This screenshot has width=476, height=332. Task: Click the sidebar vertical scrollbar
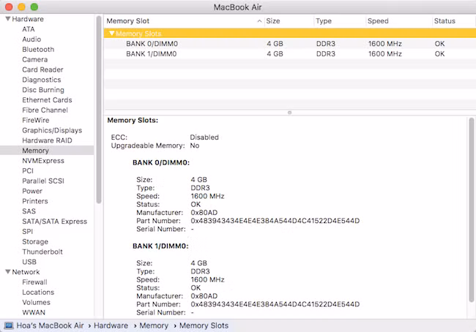coord(99,110)
